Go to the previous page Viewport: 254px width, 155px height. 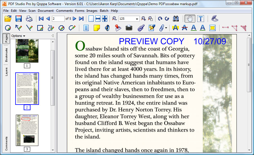pos(48,19)
